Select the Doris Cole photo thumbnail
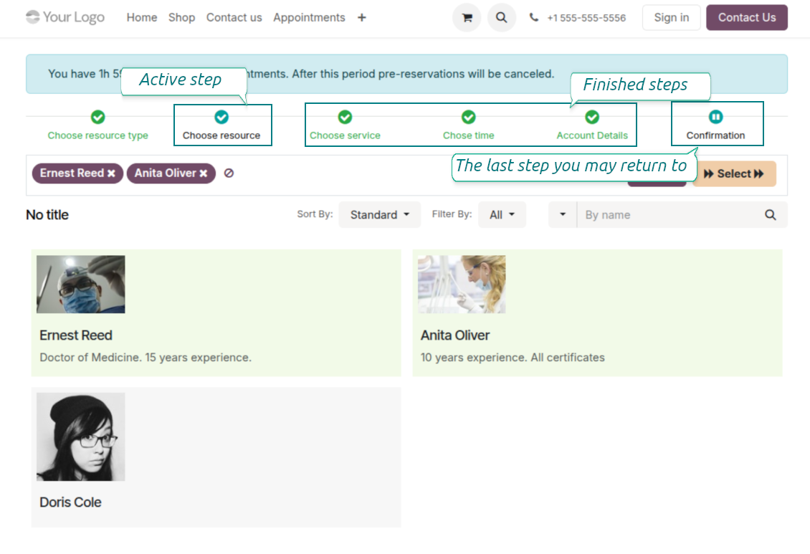The height and width of the screenshot is (554, 810). point(81,436)
